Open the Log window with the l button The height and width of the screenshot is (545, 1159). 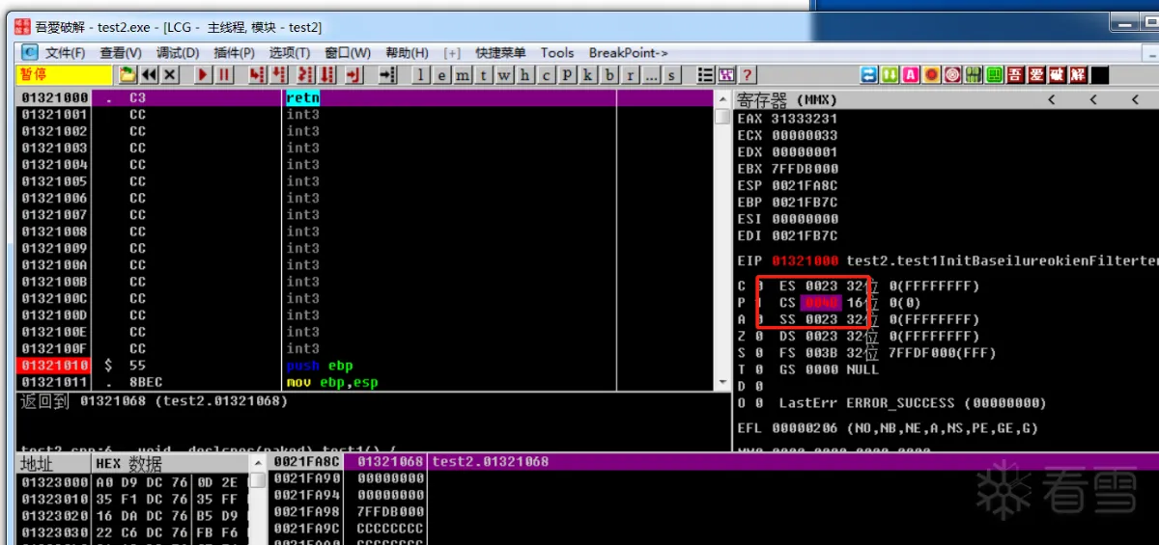421,74
